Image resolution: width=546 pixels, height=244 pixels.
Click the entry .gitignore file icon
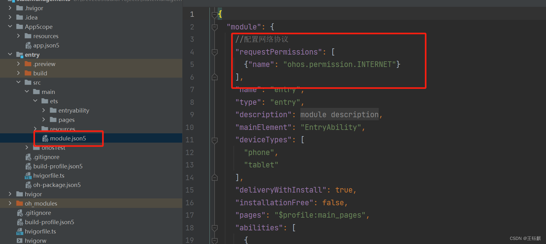click(28, 157)
